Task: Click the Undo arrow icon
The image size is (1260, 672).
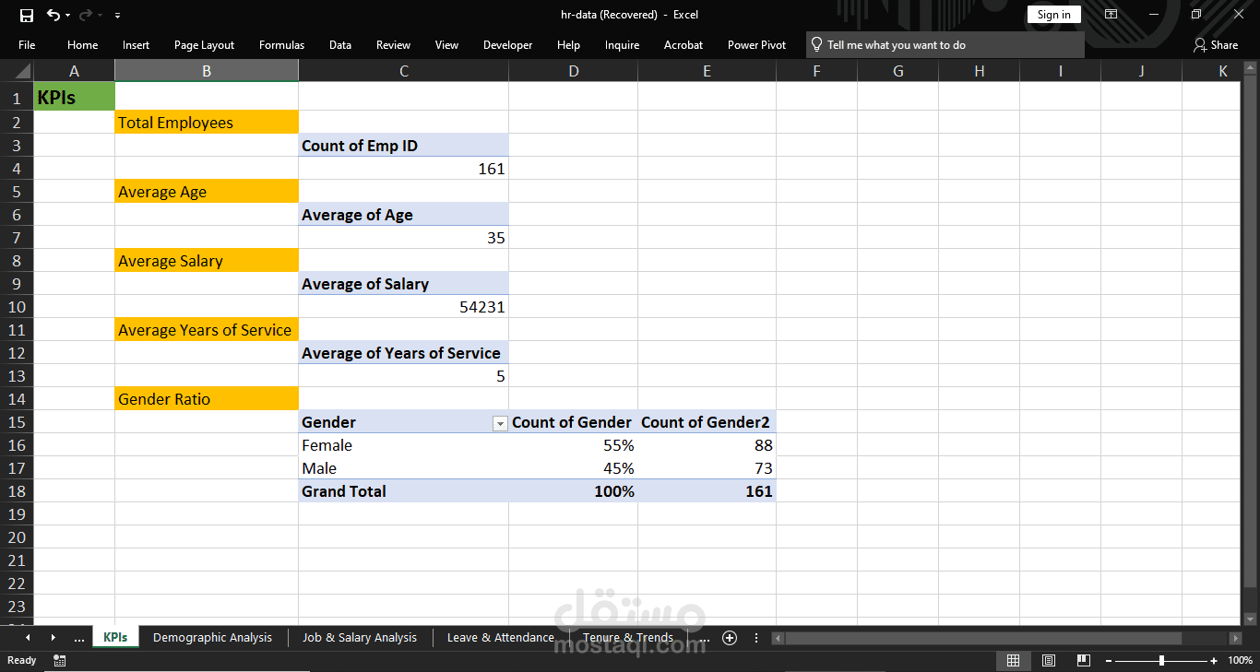Action: click(53, 15)
